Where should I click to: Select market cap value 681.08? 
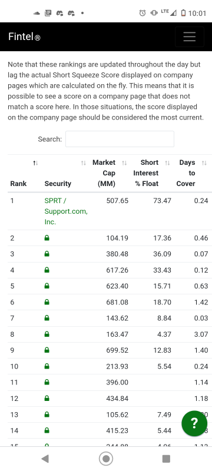(117, 302)
